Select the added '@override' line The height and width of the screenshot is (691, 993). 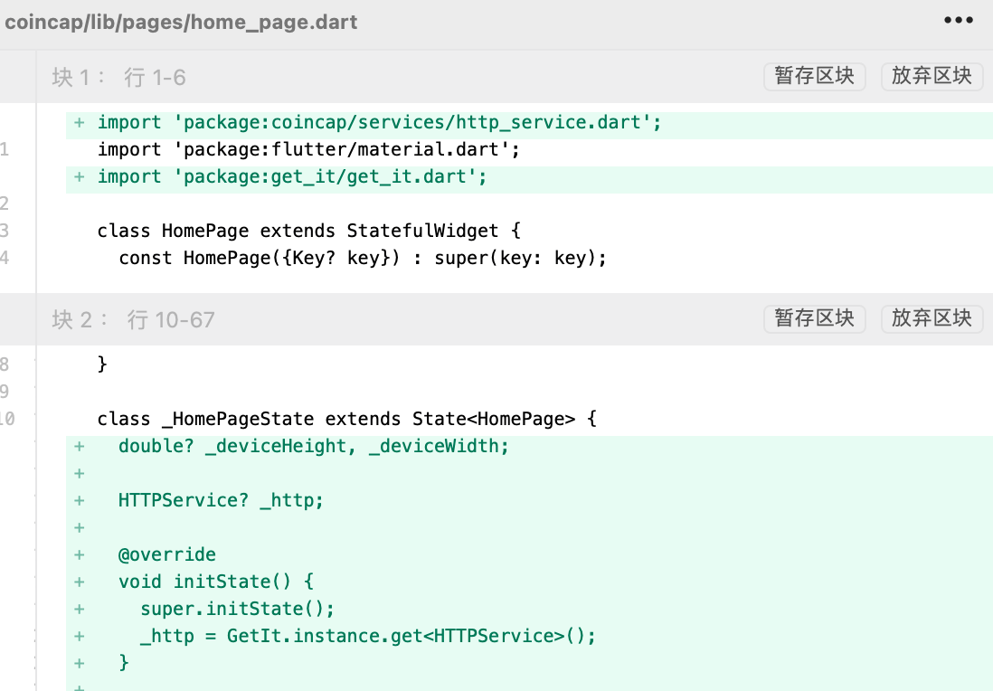coord(167,554)
